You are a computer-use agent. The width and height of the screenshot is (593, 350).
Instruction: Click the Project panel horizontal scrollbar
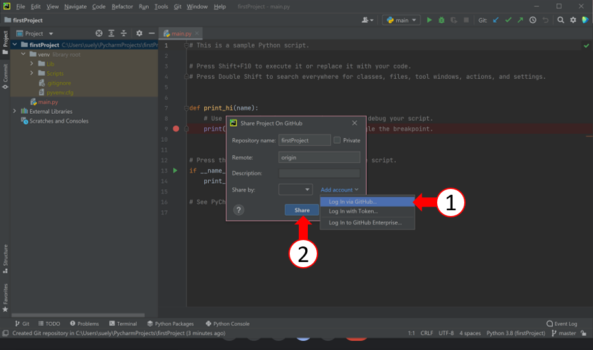click(x=78, y=315)
